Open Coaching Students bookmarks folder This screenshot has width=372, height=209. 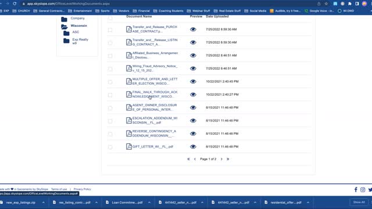point(168,11)
